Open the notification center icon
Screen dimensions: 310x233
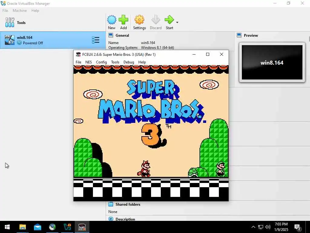tap(297, 227)
